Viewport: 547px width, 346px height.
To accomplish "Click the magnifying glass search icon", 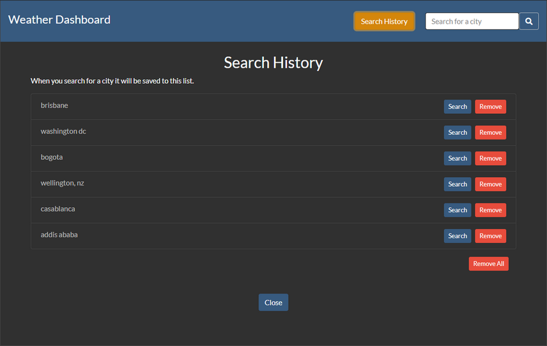I will 529,21.
